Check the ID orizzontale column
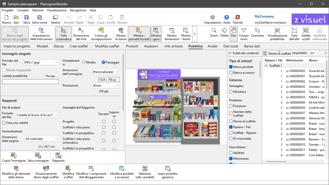 point(231,139)
